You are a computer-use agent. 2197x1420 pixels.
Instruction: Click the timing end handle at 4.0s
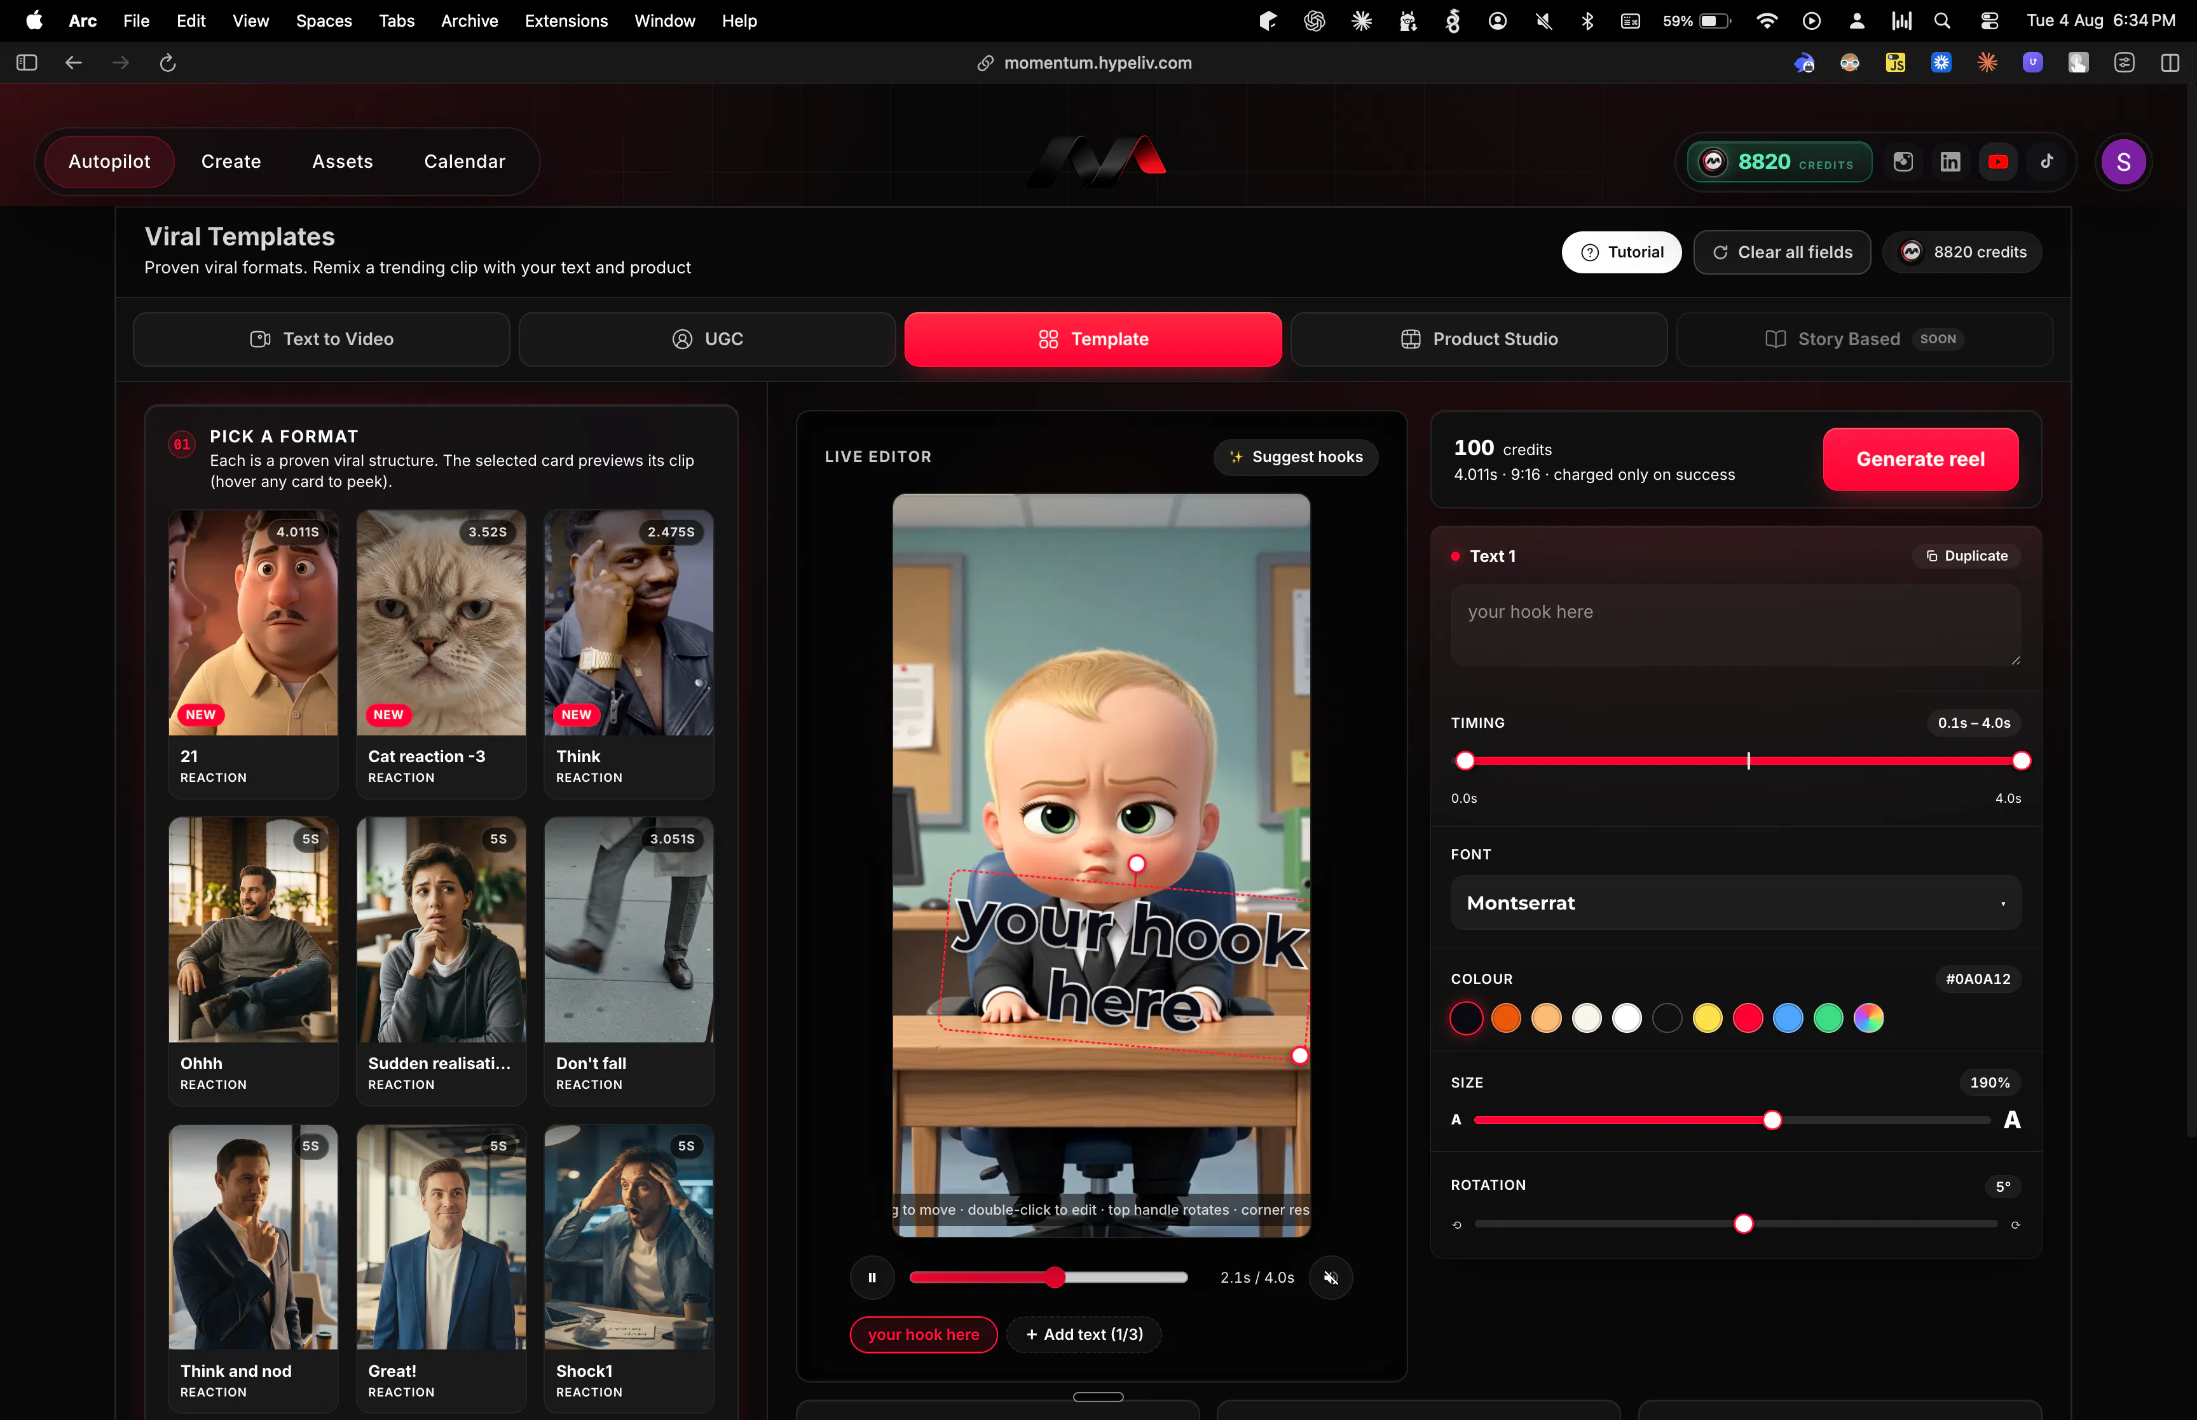(x=2021, y=761)
